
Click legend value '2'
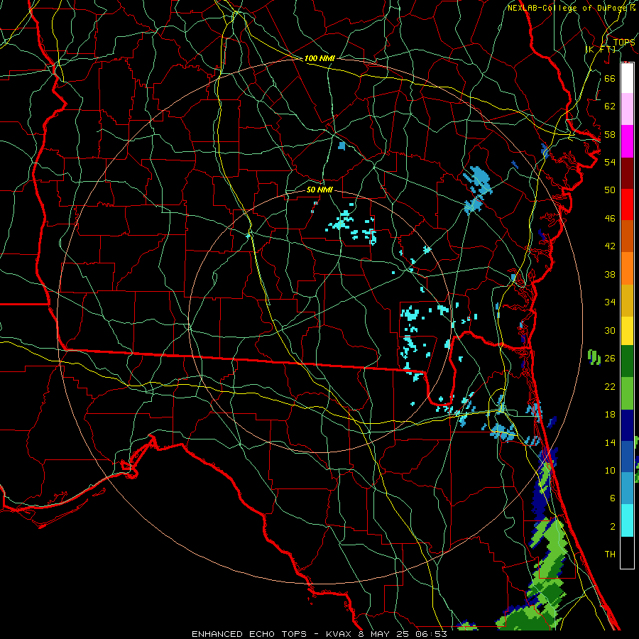coord(612,527)
